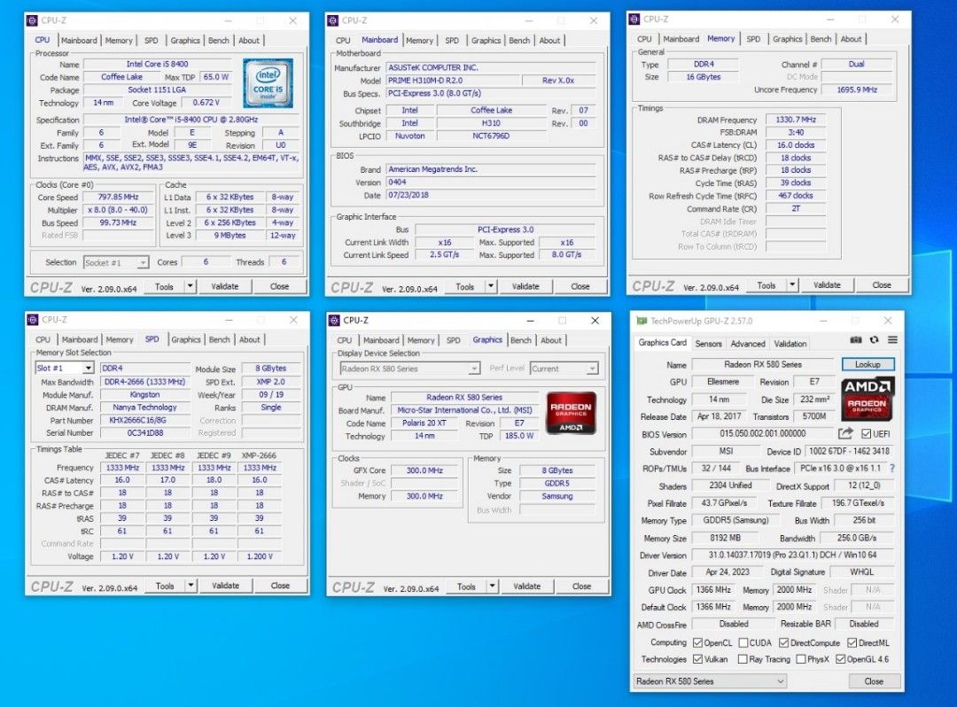Open the Advanced tab in GPU-Z
This screenshot has height=707, width=957.
pyautogui.click(x=748, y=344)
